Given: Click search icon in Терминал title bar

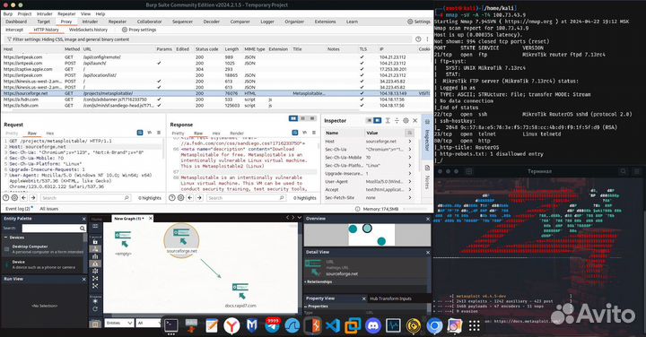Looking at the screenshot, I should [623, 171].
